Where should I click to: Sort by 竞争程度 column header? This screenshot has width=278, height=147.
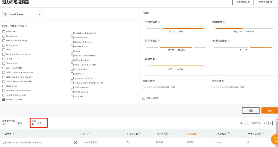pos(223,134)
